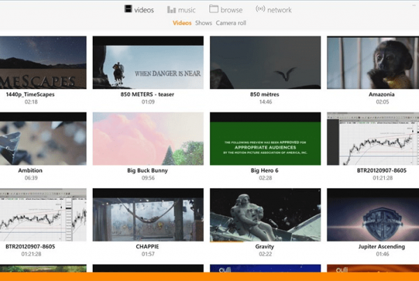The height and width of the screenshot is (281, 419).
Task: Open the Ambition video thumbnail
Action: (x=43, y=139)
